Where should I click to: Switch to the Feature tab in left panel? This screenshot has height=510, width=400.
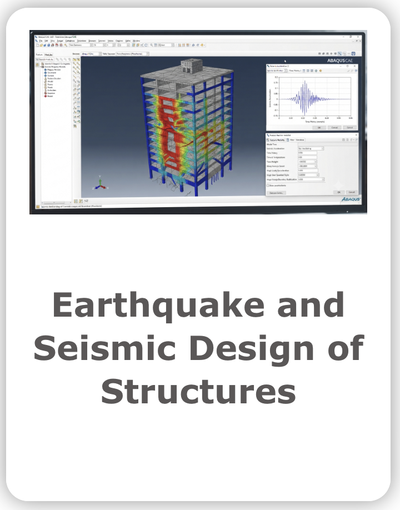click(39, 54)
